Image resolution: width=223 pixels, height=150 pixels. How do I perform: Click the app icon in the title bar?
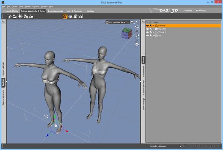pyautogui.click(x=3, y=2)
